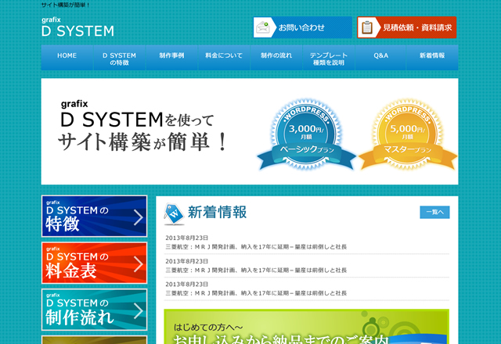Click the first 2013年8月23日 date entry
The image size is (501, 344).
186,238
